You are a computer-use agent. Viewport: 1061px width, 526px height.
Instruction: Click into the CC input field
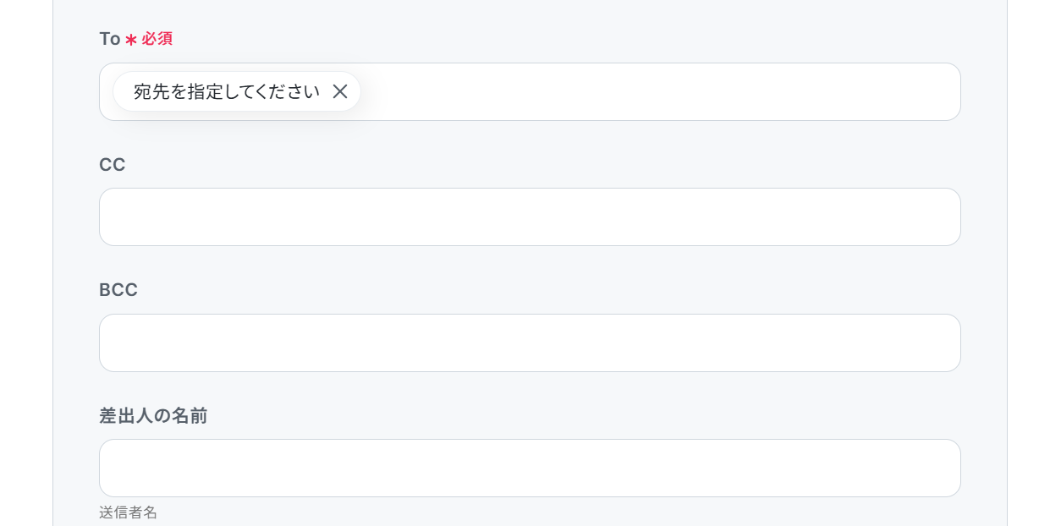(x=530, y=217)
